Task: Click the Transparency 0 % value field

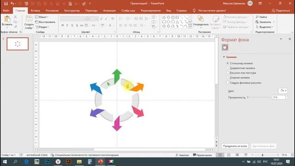Action: point(278,97)
